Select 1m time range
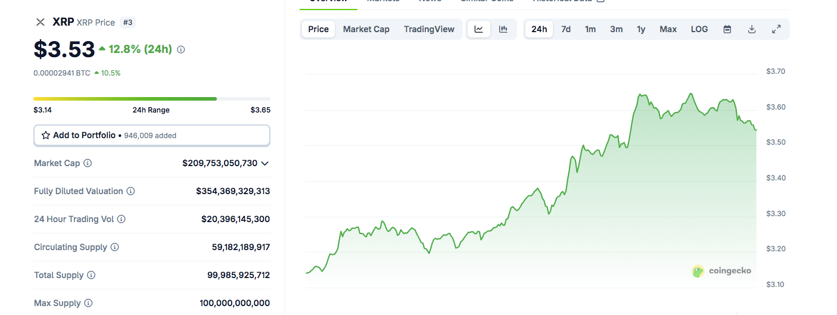Image resolution: width=837 pixels, height=315 pixels. pos(590,29)
